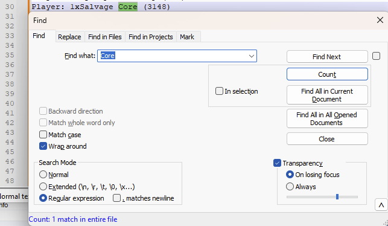Screen dimensions: 388x226
Task: Click the resize grip at dialog corner
Action: pyautogui.click(x=385, y=222)
